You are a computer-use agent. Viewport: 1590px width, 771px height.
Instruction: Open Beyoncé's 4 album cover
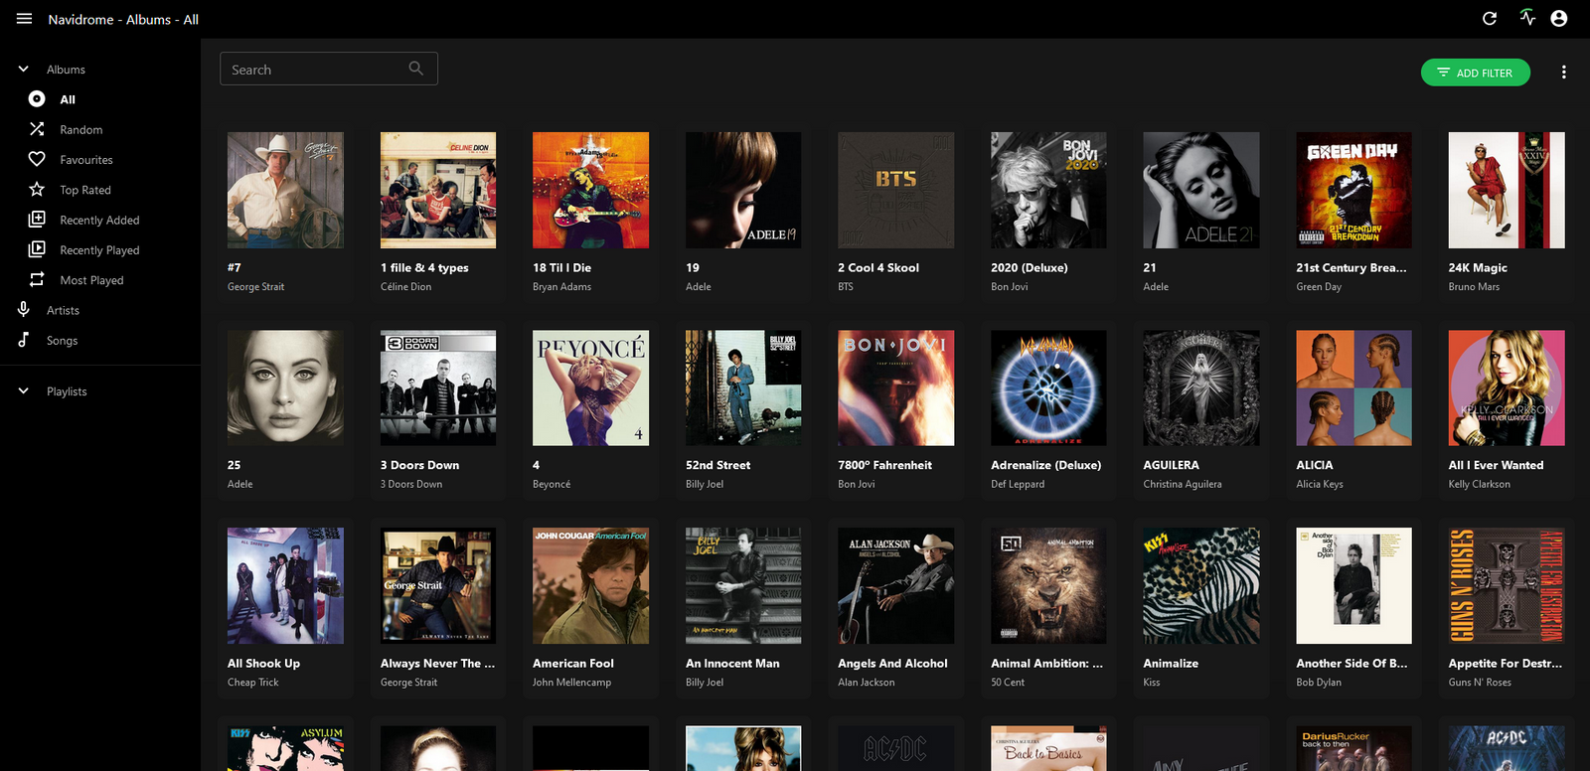click(x=590, y=387)
